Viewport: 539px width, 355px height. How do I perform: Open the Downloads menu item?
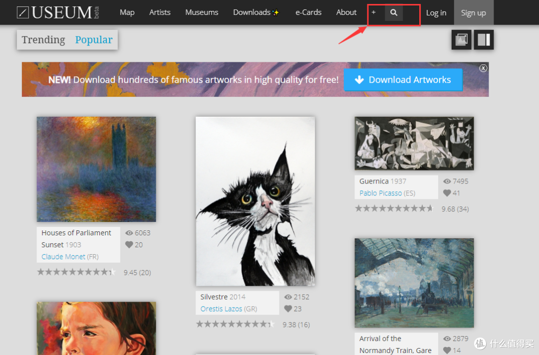point(256,12)
